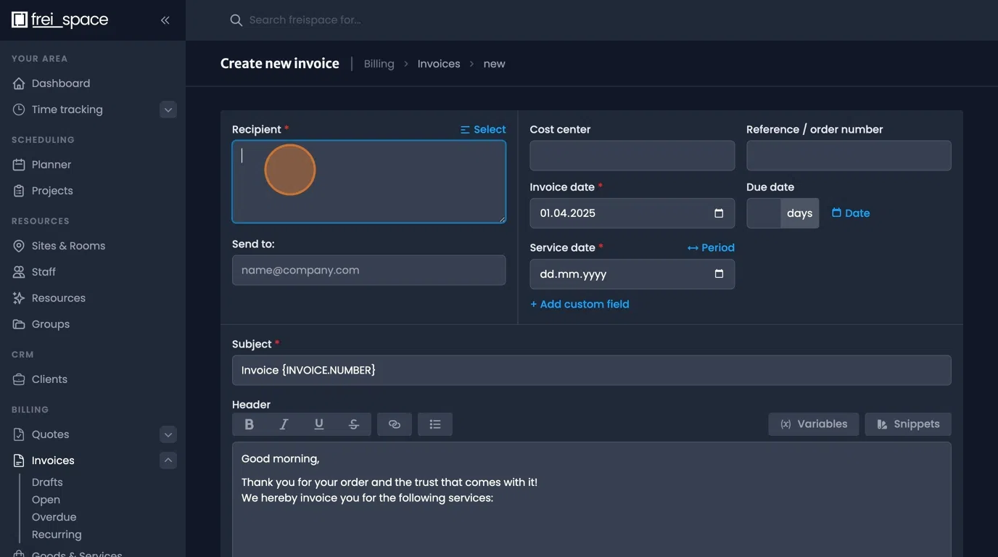Expand the Quotes section
Viewport: 998px width, 557px height.
(x=168, y=434)
